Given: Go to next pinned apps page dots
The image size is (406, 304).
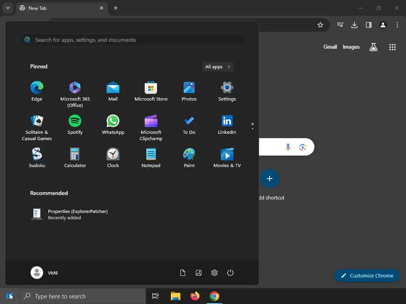Looking at the screenshot, I should (x=253, y=126).
